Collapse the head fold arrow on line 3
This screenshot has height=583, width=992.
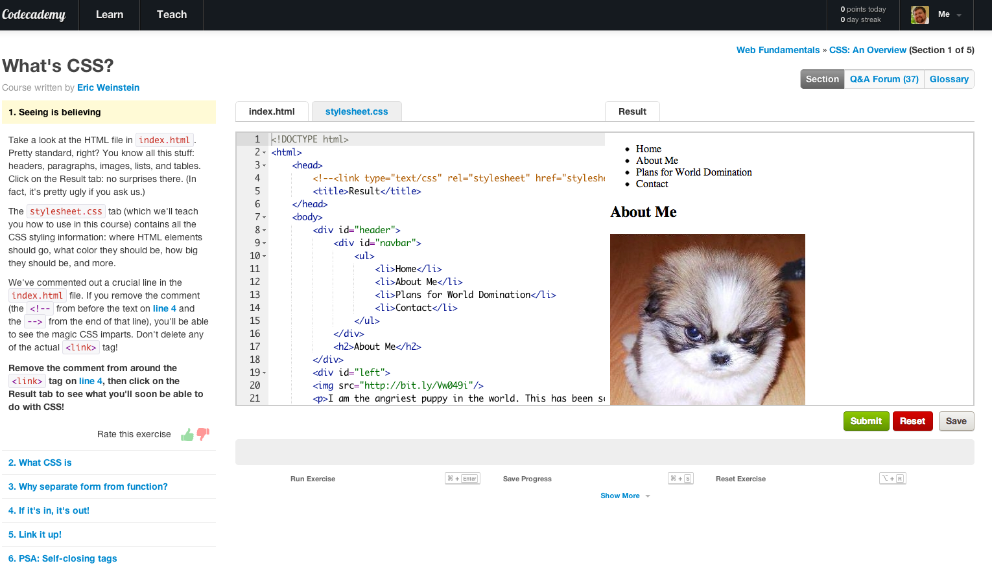[x=265, y=165]
